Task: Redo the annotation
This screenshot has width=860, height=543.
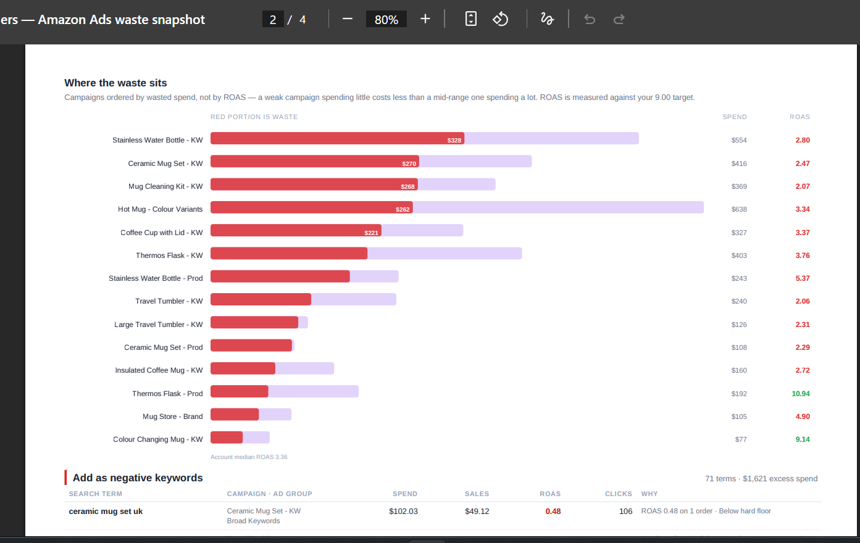Action: (619, 19)
